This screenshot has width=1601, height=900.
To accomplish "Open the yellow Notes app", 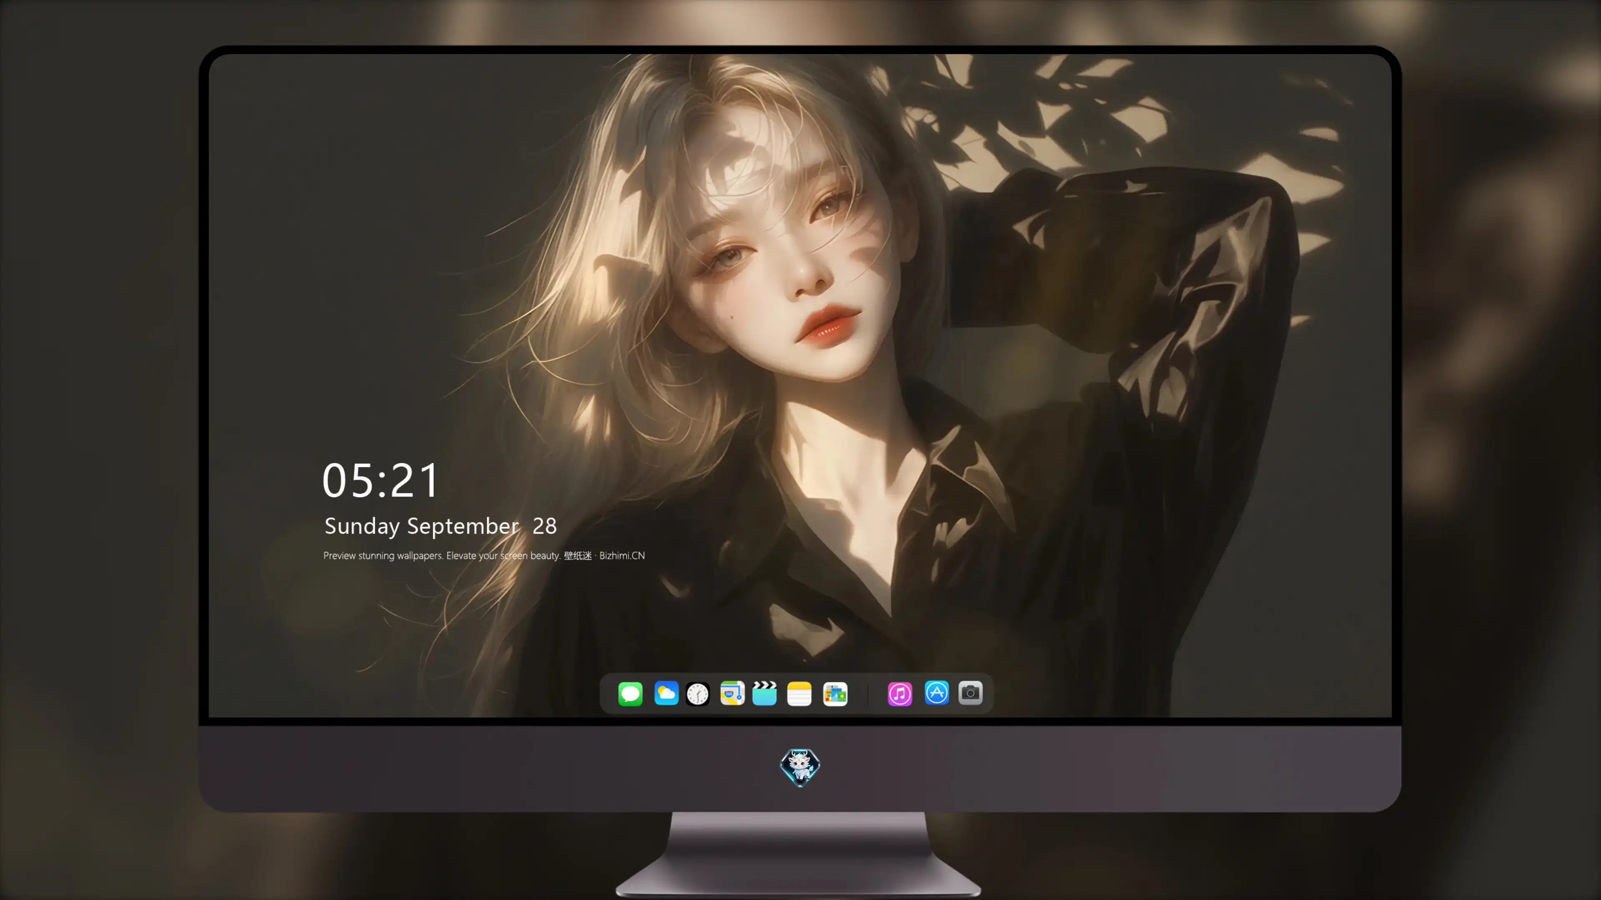I will (x=799, y=693).
